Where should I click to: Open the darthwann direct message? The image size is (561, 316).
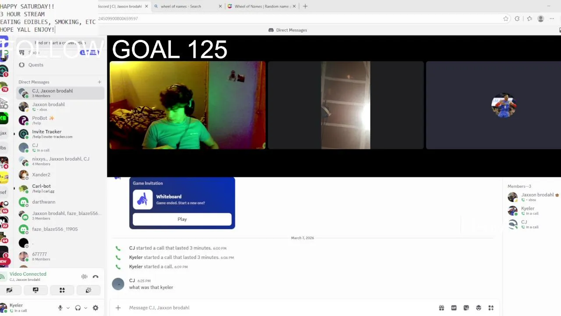60,202
